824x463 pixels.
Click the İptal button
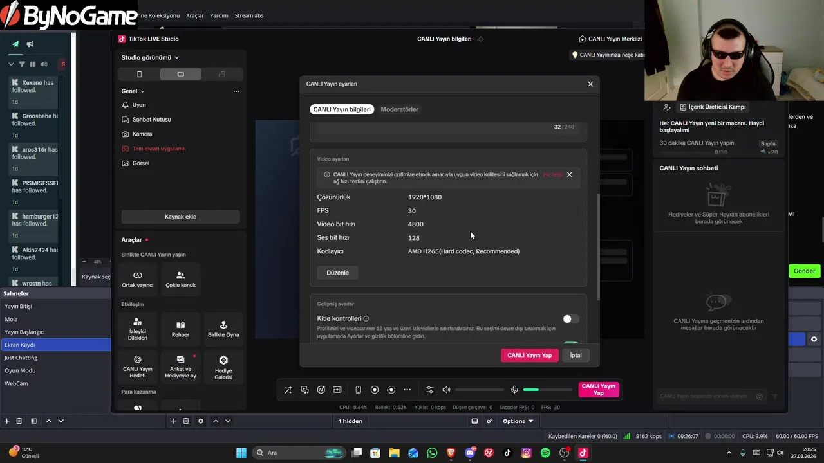tap(576, 355)
